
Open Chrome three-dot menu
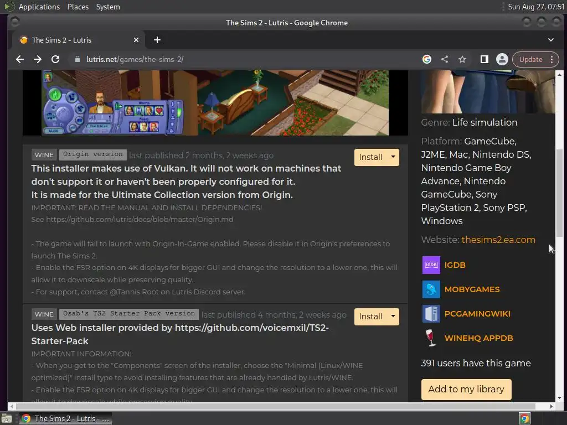coord(552,59)
